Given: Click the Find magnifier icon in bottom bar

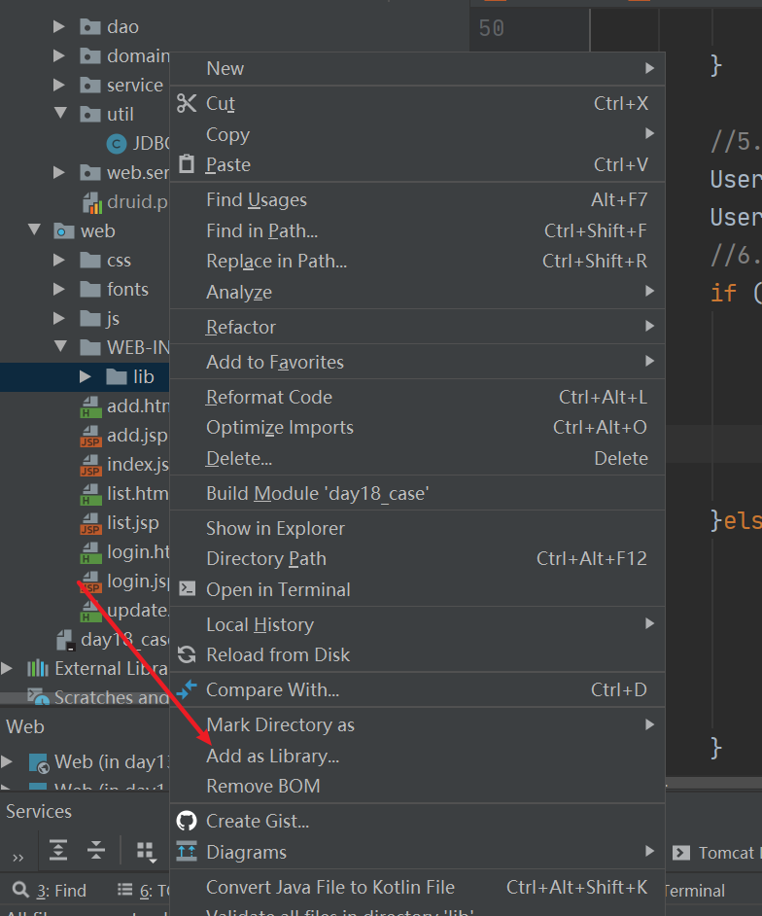Looking at the screenshot, I should [20, 890].
